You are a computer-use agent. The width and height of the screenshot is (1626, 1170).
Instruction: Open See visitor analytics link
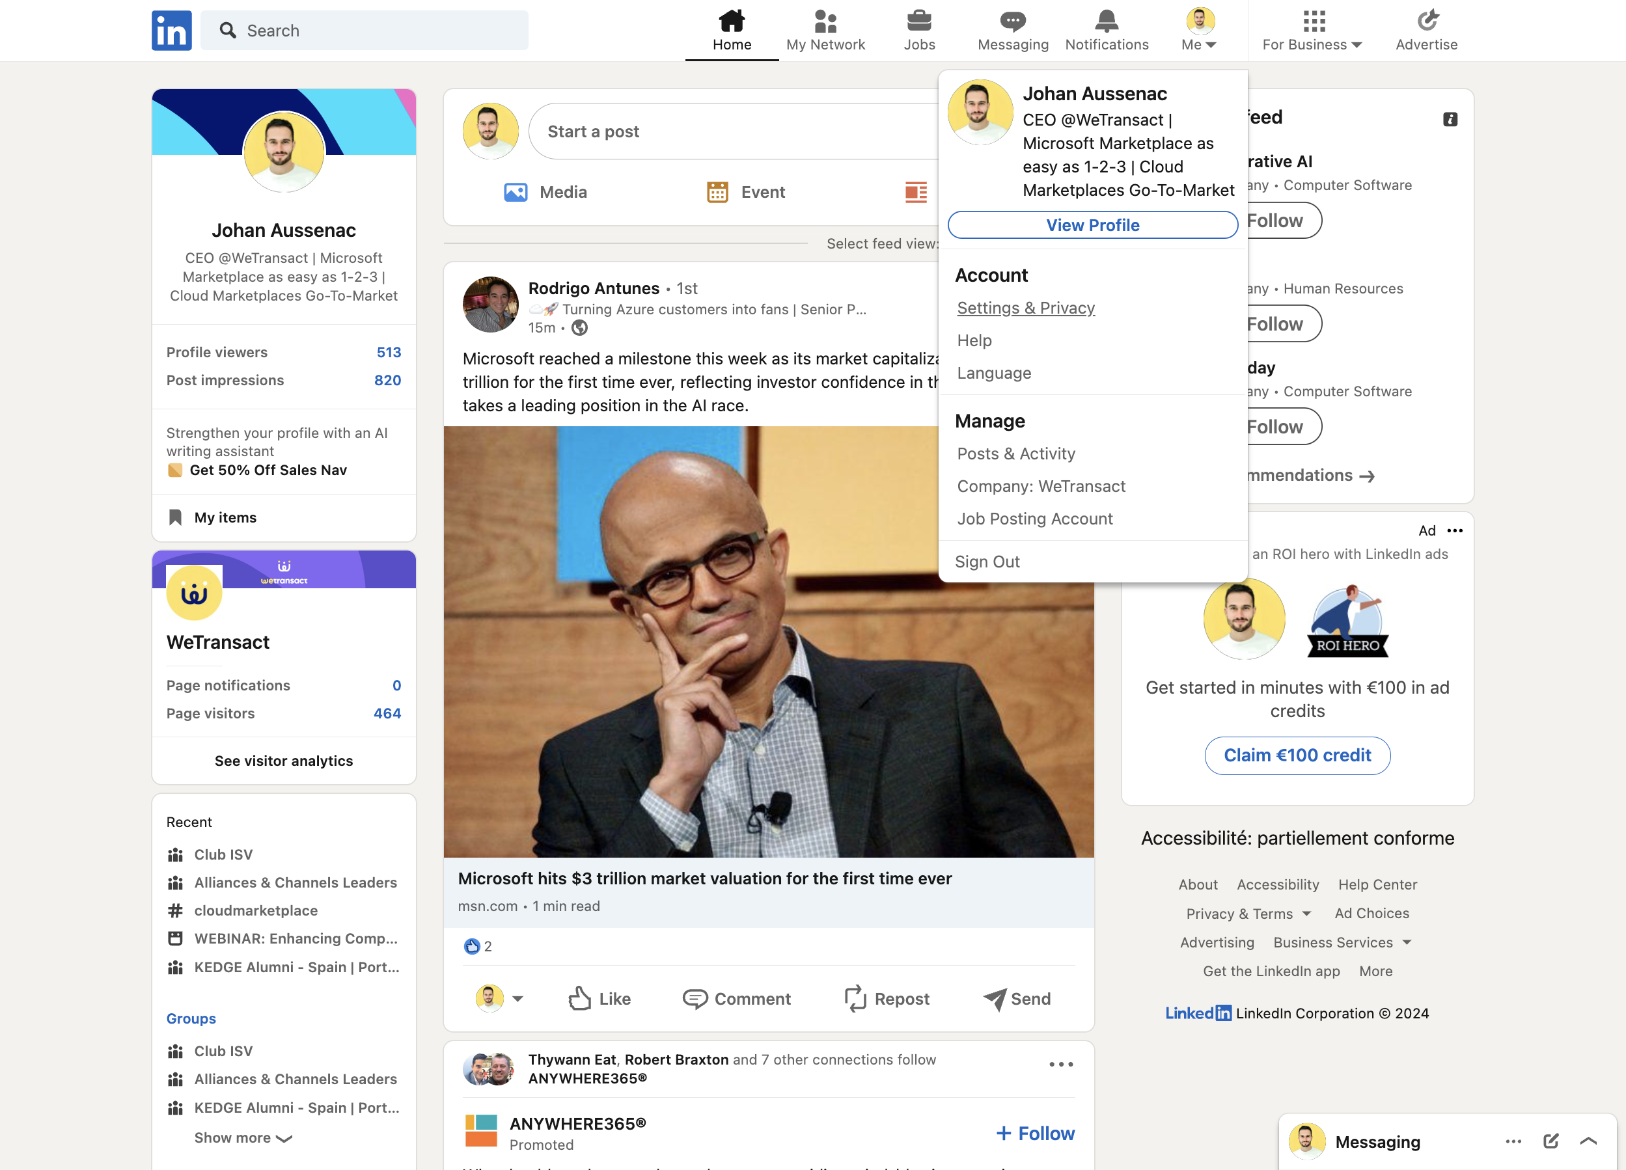click(x=284, y=761)
